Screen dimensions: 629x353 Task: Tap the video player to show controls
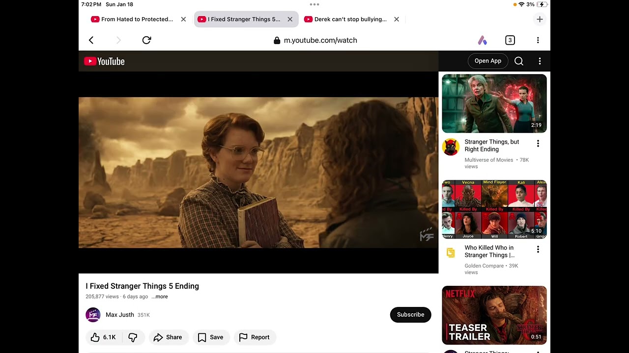point(258,173)
